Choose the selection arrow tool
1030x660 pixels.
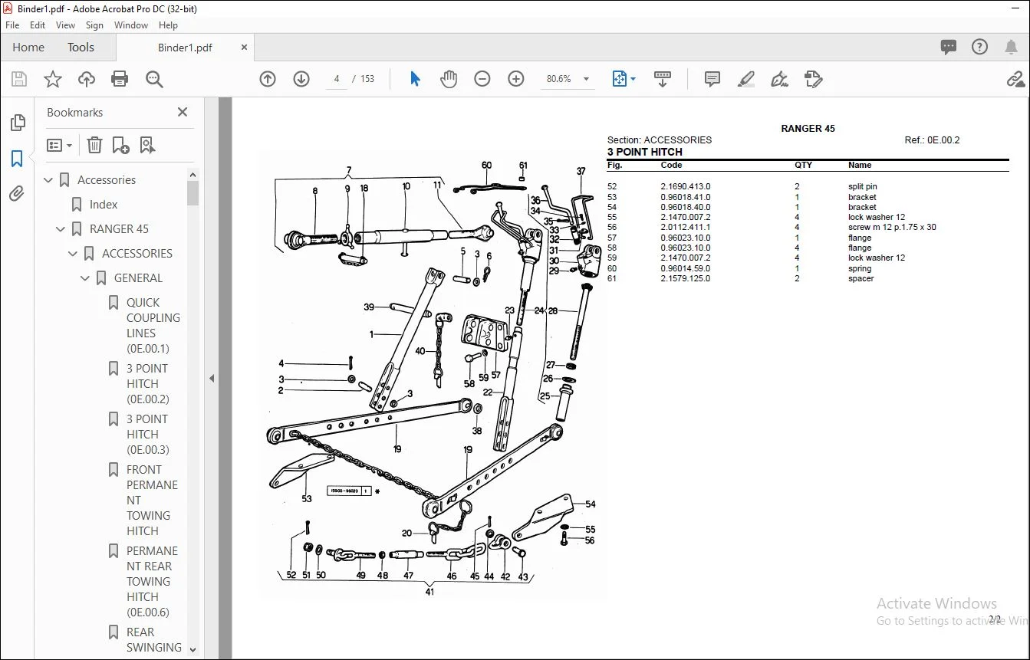[415, 79]
